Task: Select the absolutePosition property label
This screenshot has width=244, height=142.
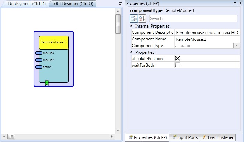Action: point(147,59)
